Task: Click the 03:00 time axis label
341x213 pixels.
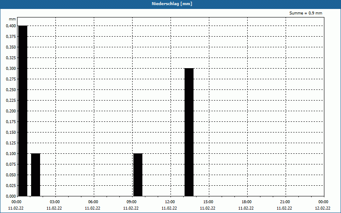Action: click(x=55, y=202)
